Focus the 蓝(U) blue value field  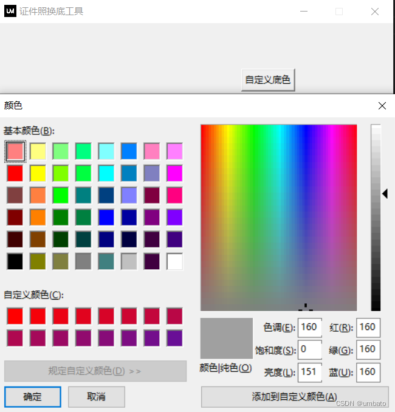[368, 373]
